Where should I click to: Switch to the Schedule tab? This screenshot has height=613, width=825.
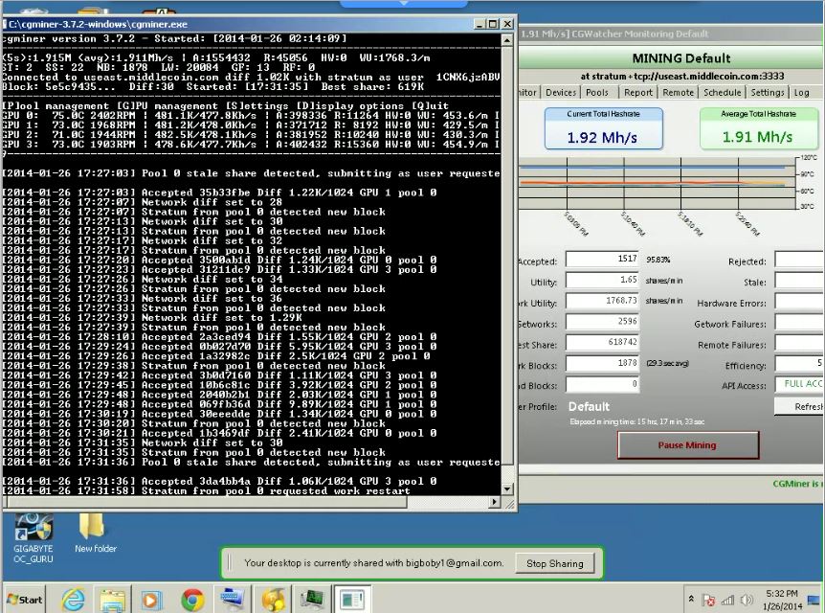pos(723,92)
